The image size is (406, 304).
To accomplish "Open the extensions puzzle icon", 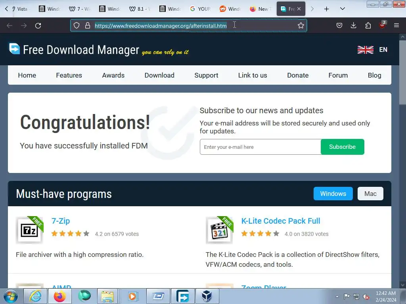I will click(368, 25).
